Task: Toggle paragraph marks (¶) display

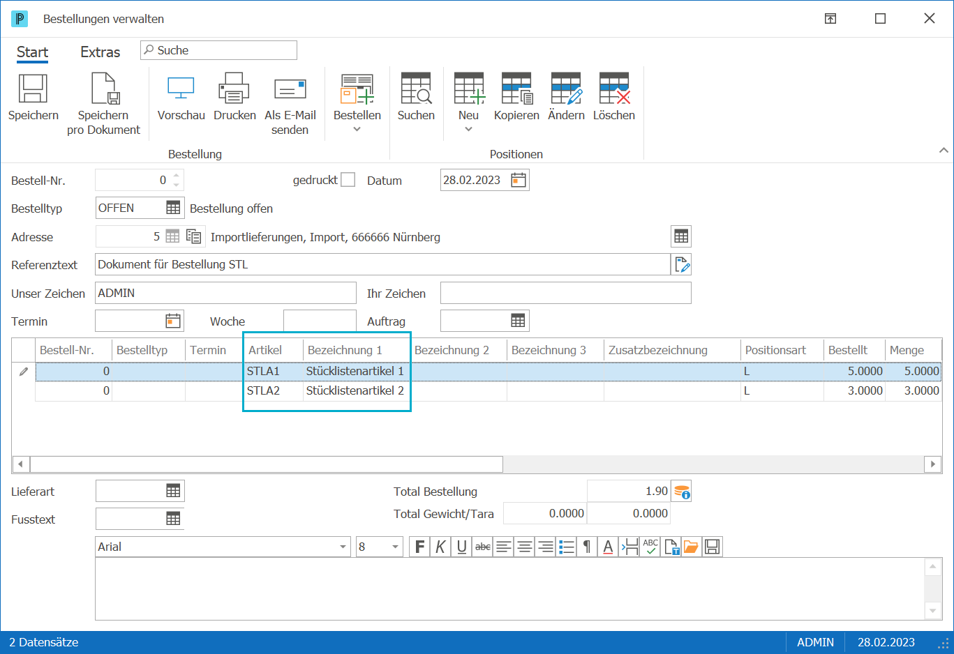Action: (587, 547)
